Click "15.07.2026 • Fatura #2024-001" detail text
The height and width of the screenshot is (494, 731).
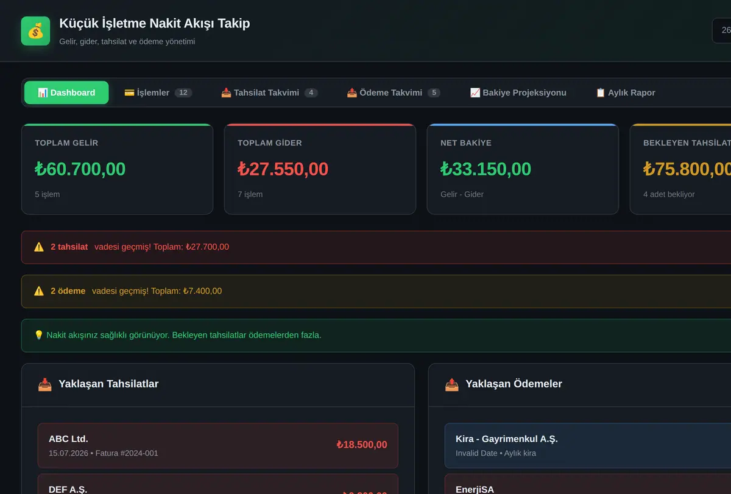[x=104, y=453]
